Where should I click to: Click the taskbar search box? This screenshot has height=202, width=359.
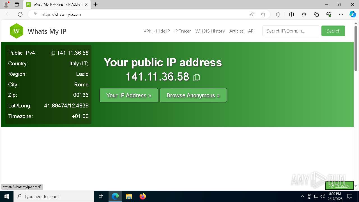tap(54, 196)
